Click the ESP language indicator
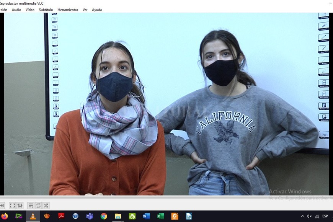The image size is (333, 222). (x=325, y=216)
